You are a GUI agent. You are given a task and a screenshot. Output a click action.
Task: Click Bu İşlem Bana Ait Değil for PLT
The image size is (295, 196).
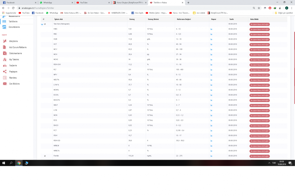pos(260,70)
